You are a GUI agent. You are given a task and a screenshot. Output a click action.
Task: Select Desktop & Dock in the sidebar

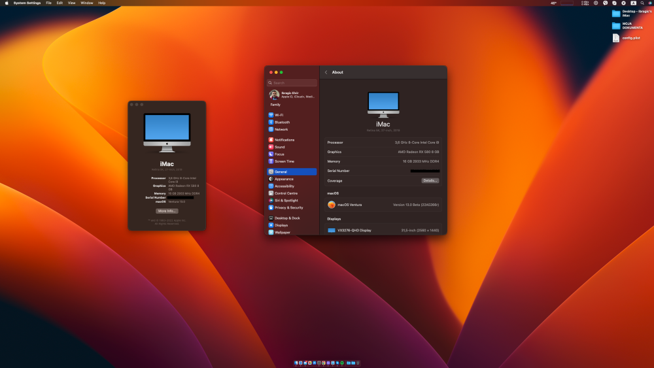click(x=291, y=218)
